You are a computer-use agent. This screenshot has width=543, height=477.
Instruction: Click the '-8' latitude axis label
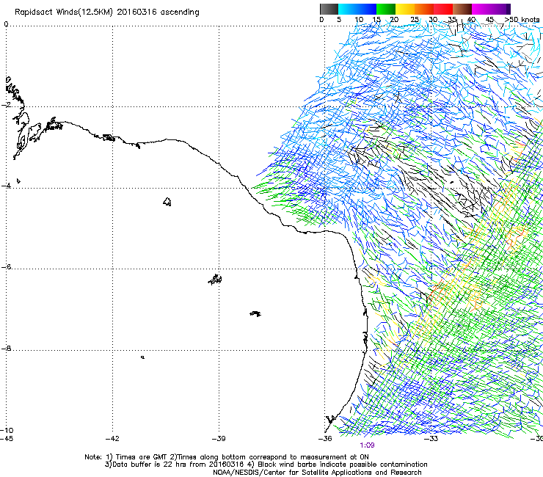click(6, 348)
